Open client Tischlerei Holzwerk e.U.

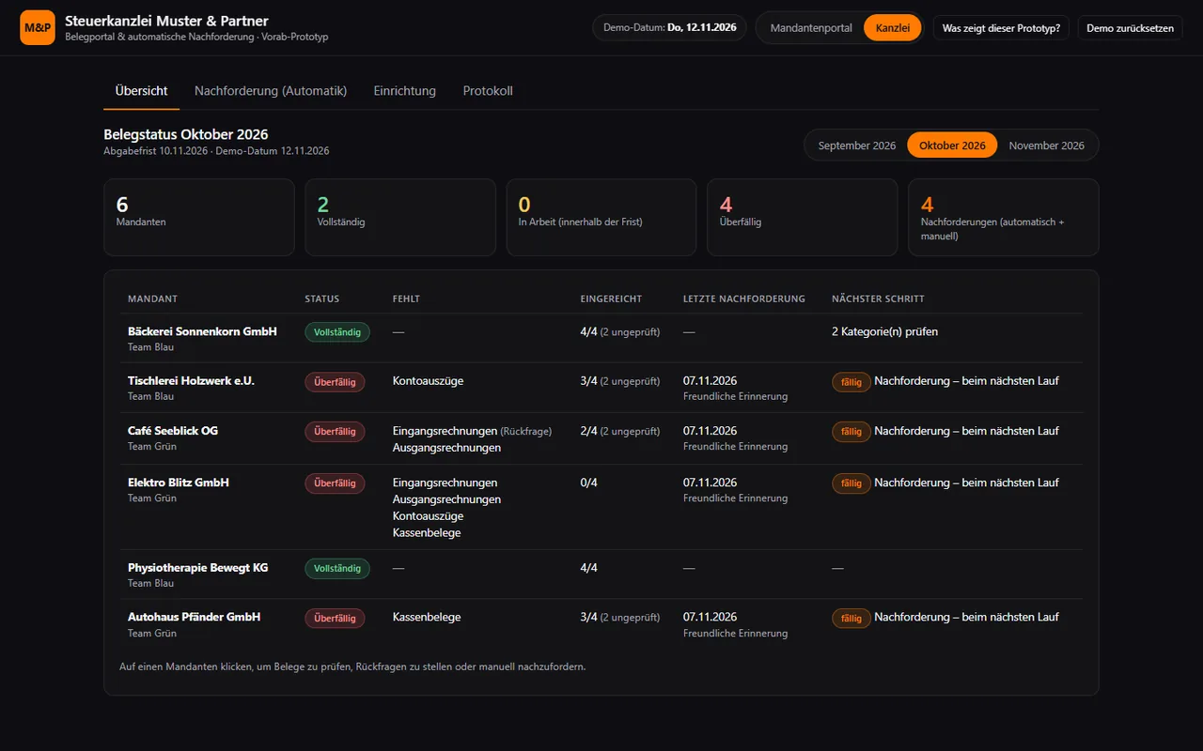click(x=601, y=388)
